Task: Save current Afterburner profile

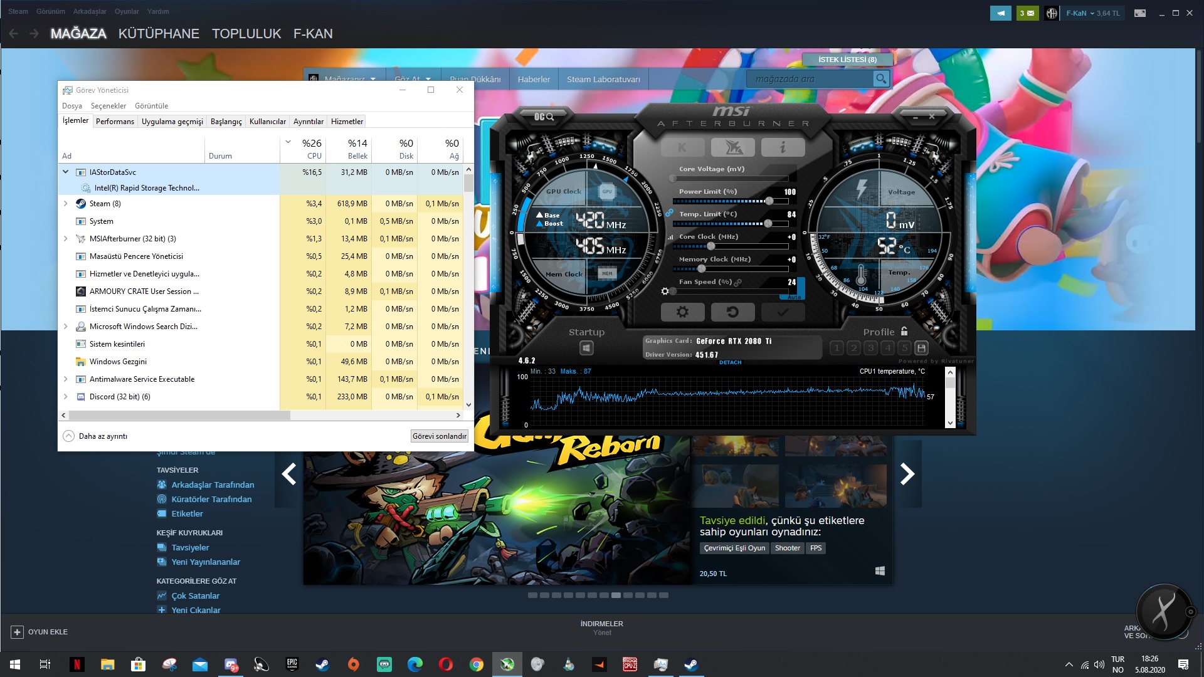Action: tap(921, 348)
